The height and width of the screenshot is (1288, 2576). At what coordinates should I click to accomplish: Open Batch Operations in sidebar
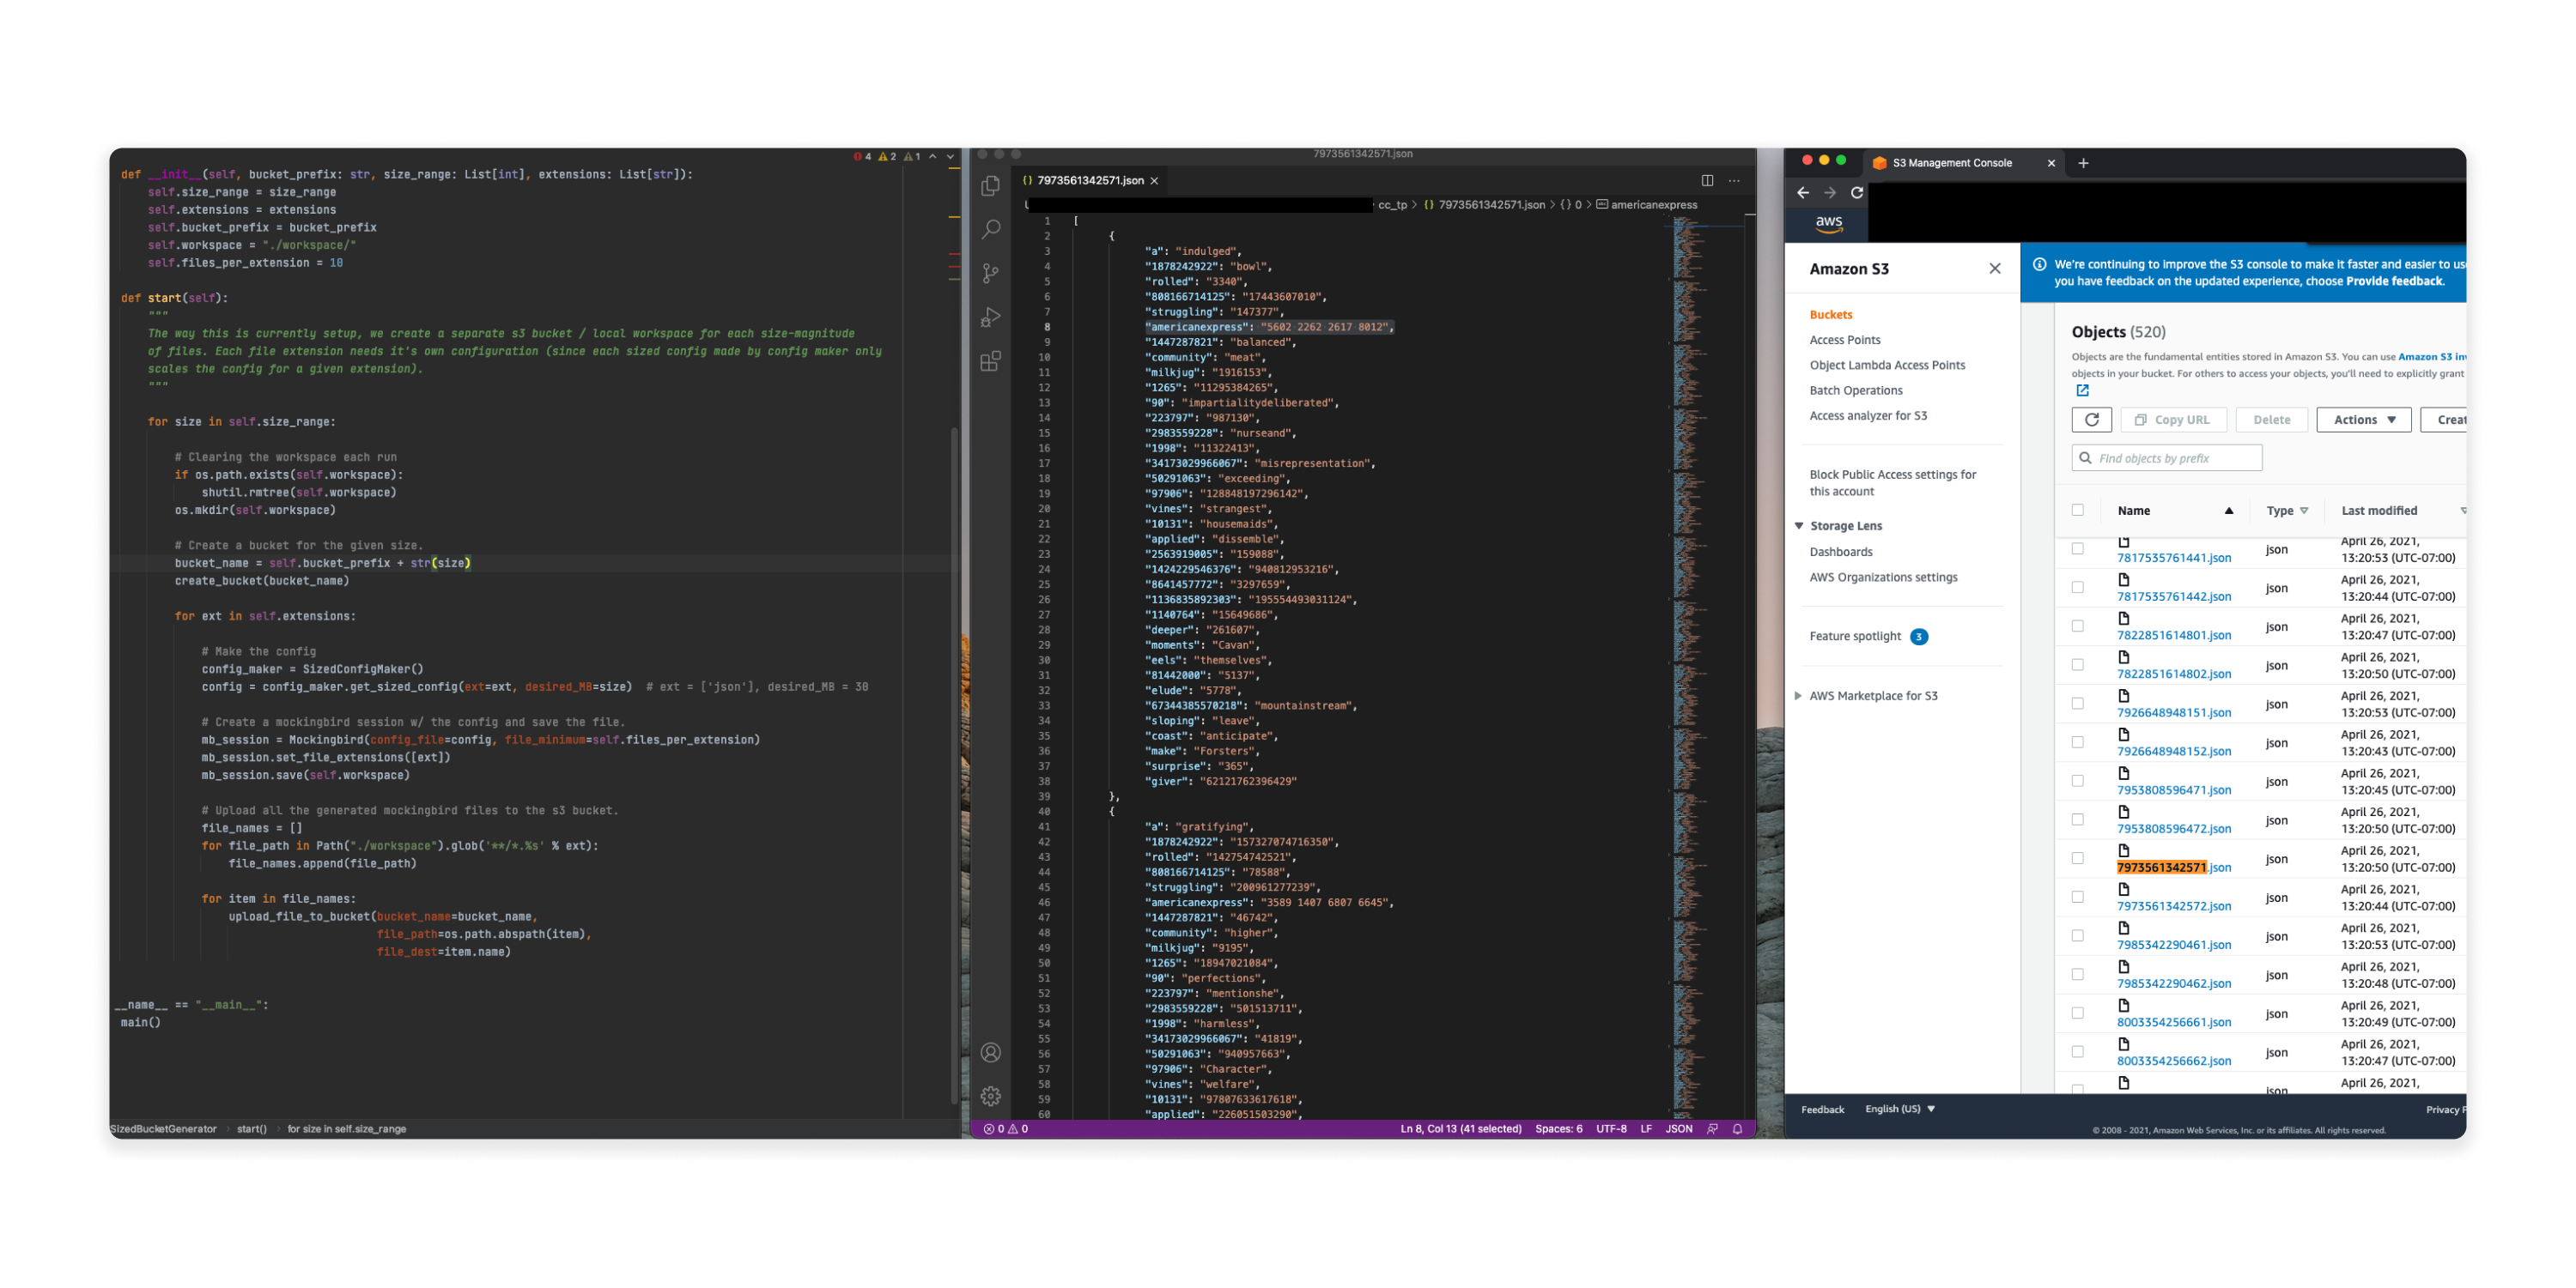[x=1855, y=390]
